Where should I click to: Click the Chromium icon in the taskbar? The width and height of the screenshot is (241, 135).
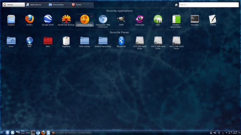tap(38, 133)
